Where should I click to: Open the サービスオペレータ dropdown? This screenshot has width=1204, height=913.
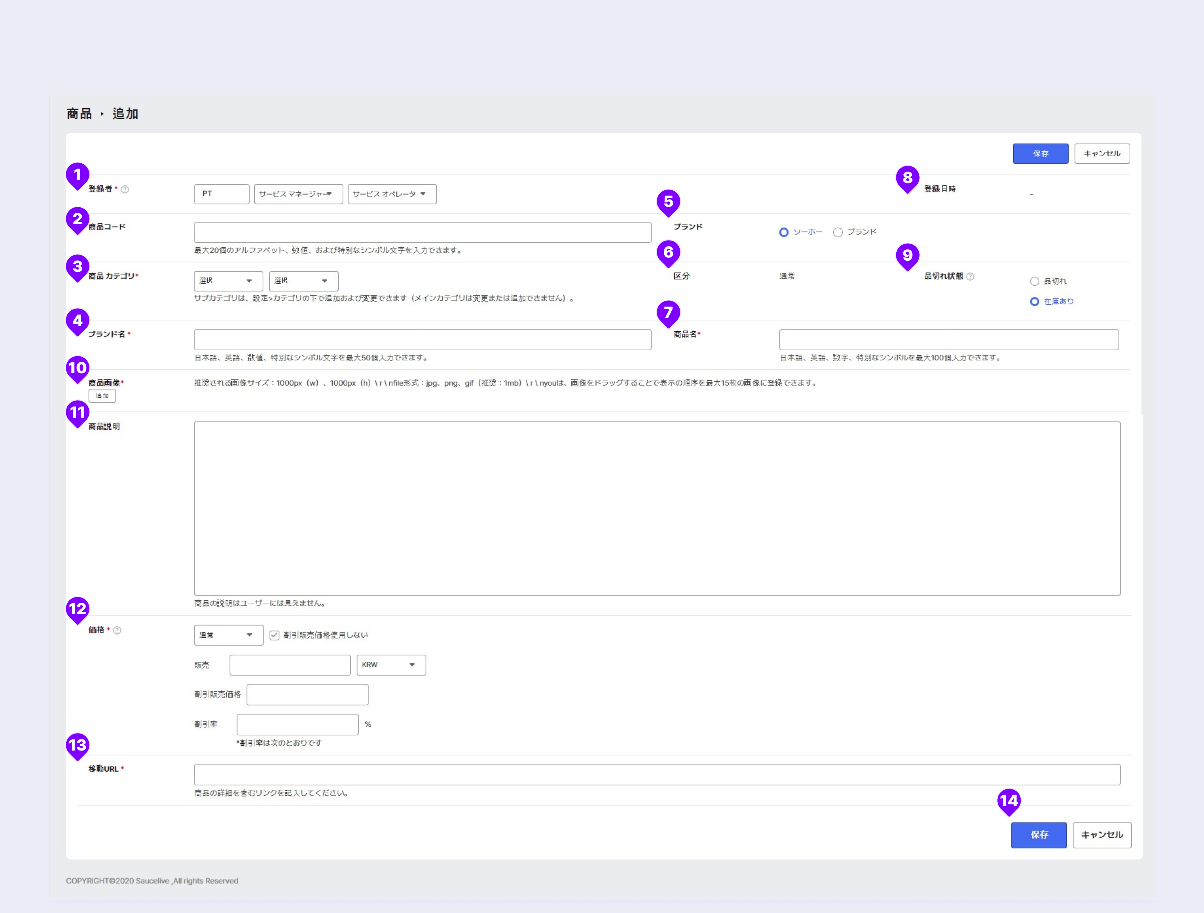(392, 194)
